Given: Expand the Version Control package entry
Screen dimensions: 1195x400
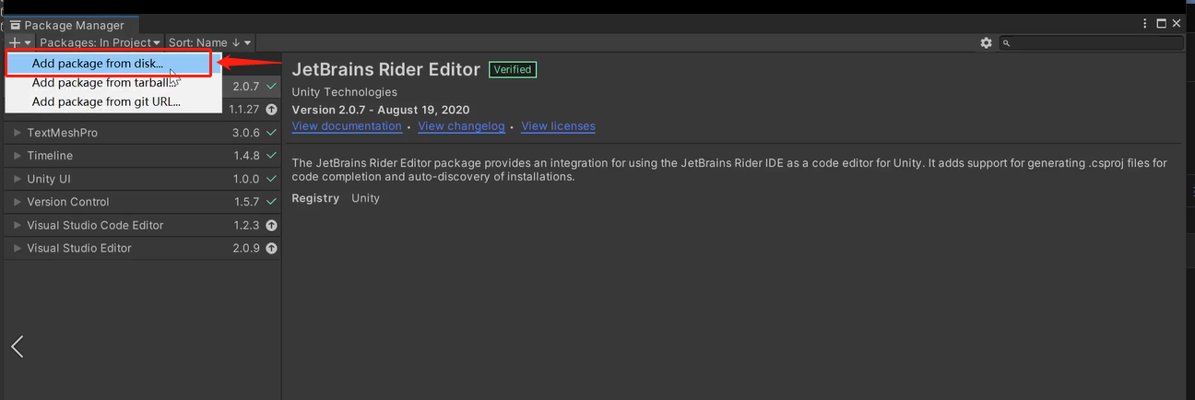Looking at the screenshot, I should pos(17,202).
